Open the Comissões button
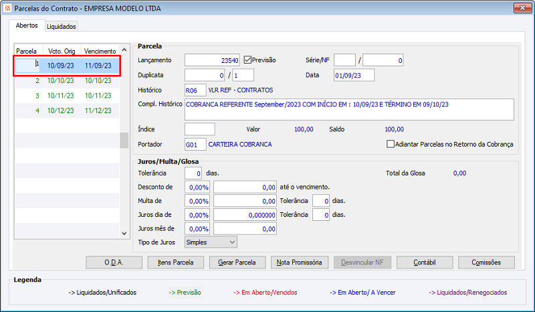Screen dimensions: 535x312 [486, 262]
